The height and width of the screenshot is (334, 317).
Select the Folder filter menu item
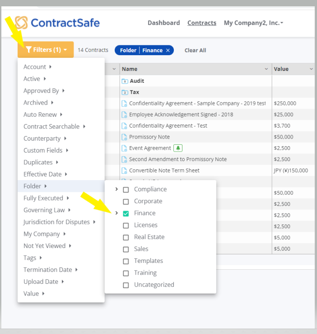[61, 186]
